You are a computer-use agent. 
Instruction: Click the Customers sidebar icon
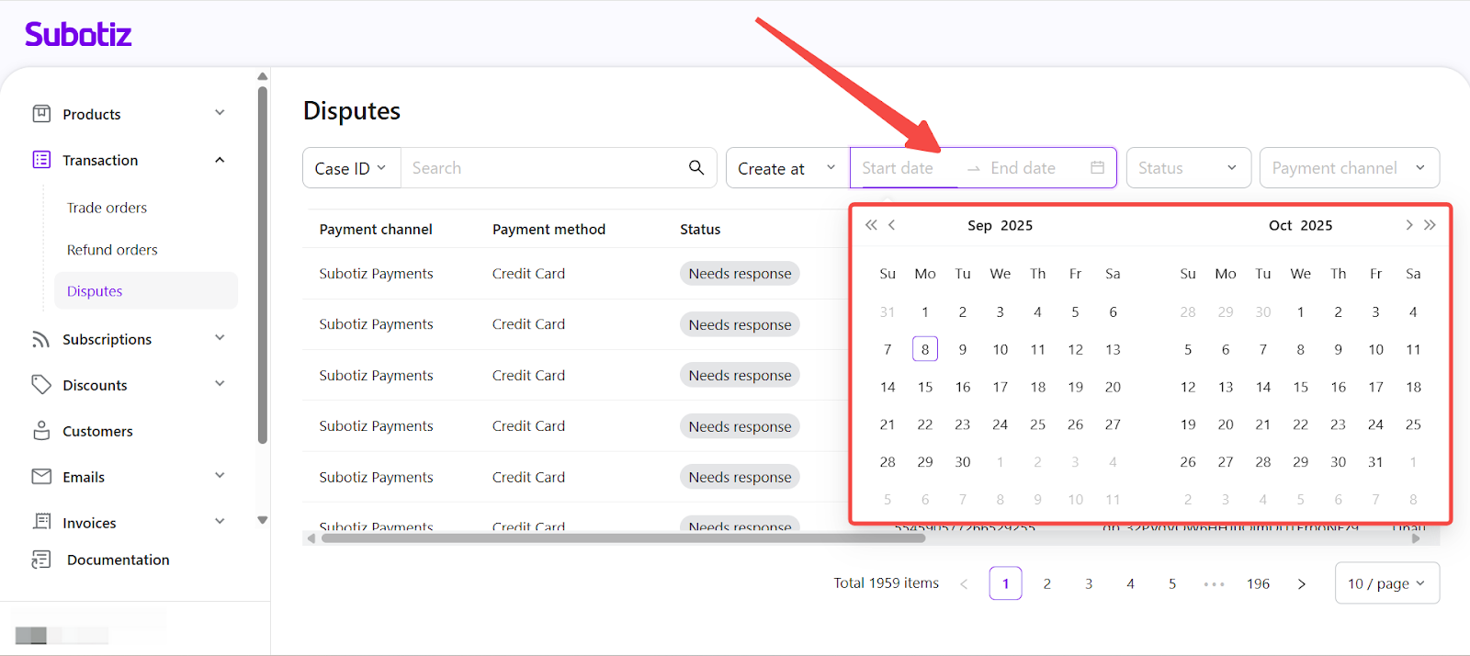[x=41, y=431]
